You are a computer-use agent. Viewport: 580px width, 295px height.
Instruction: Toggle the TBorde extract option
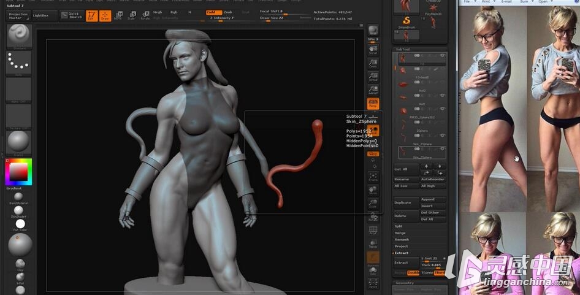point(440,273)
